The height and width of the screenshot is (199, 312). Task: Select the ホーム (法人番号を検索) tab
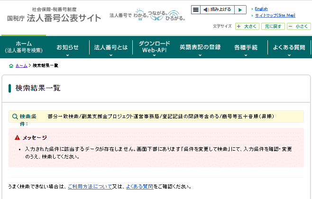pyautogui.click(x=23, y=47)
